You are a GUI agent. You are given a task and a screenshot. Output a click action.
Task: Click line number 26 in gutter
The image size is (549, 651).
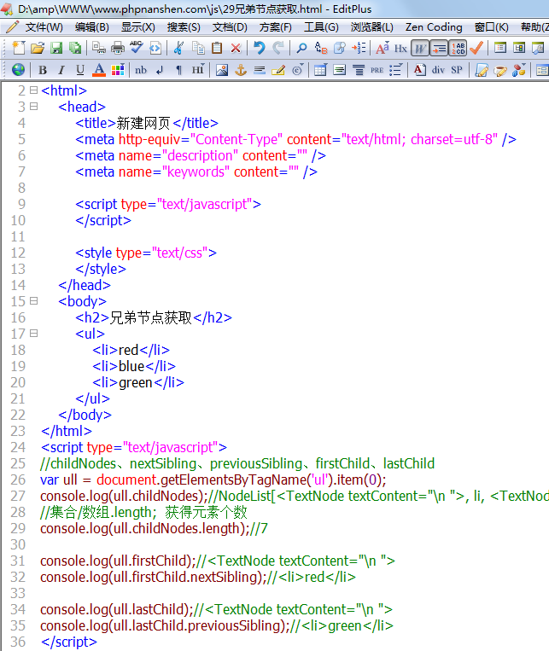[x=18, y=480]
